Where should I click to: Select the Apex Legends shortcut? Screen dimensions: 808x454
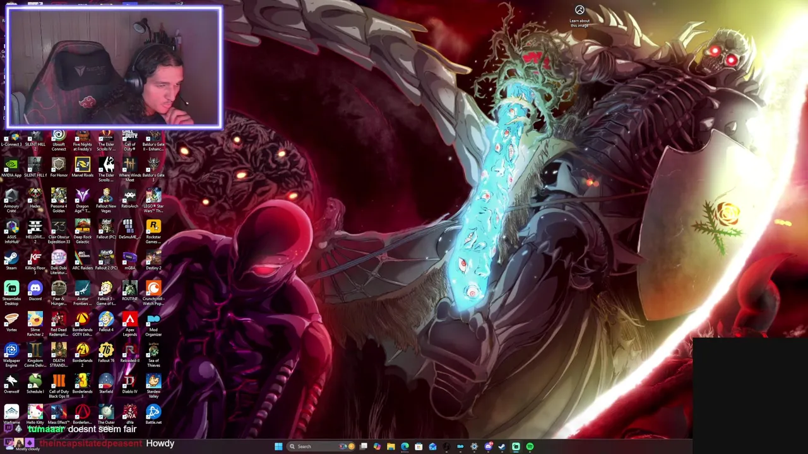(x=129, y=325)
